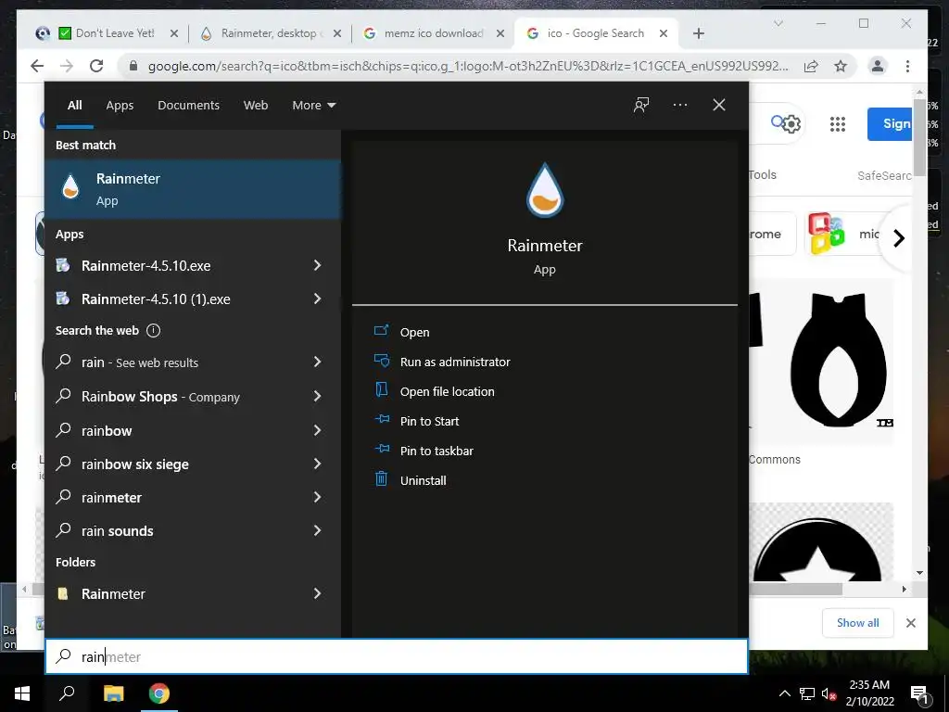
Task: Expand Rainmeter-4.5.10 (1).exe result options
Action: tap(317, 299)
